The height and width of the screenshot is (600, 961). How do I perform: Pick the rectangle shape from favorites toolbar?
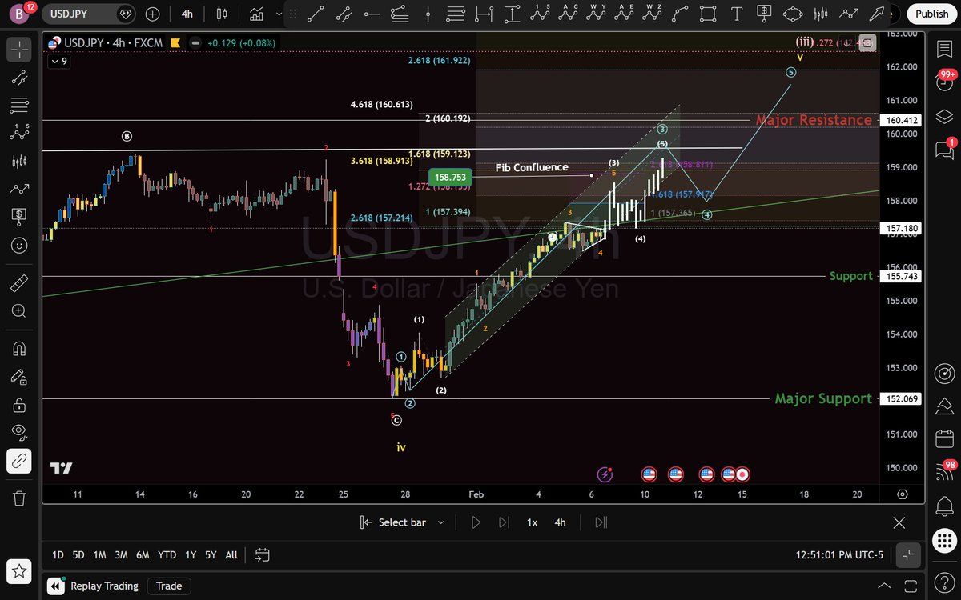pyautogui.click(x=707, y=14)
